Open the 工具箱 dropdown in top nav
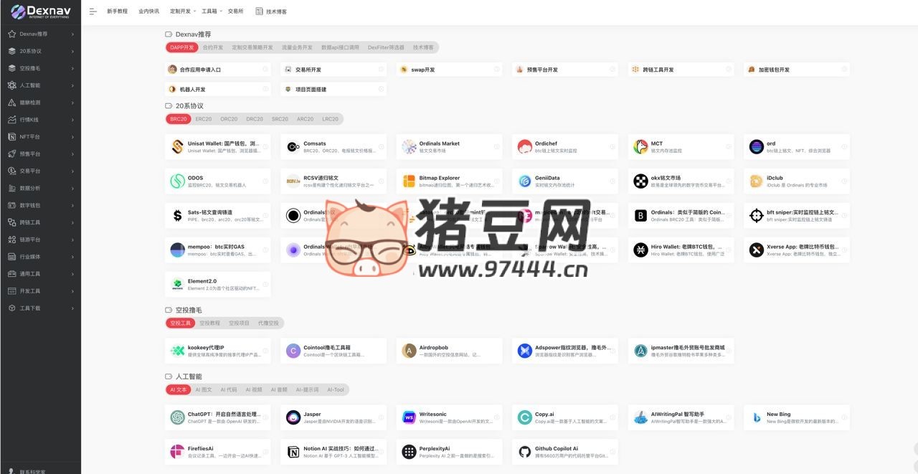This screenshot has height=474, width=918. tap(212, 11)
